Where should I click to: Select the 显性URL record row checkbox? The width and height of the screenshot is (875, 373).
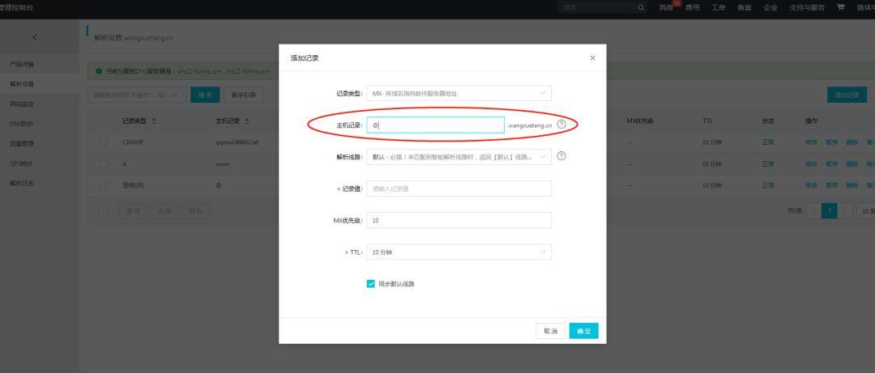pyautogui.click(x=103, y=185)
